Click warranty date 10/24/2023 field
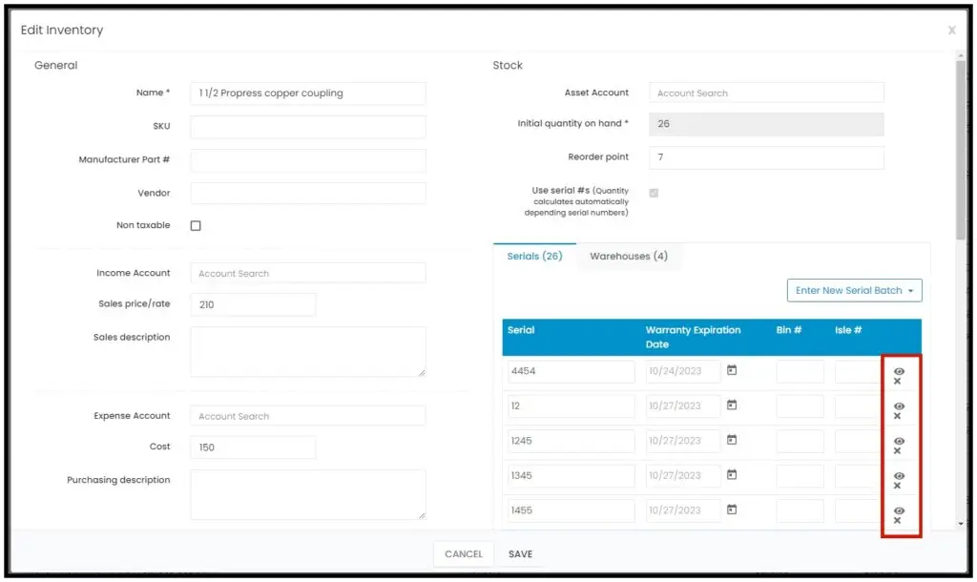 click(683, 371)
